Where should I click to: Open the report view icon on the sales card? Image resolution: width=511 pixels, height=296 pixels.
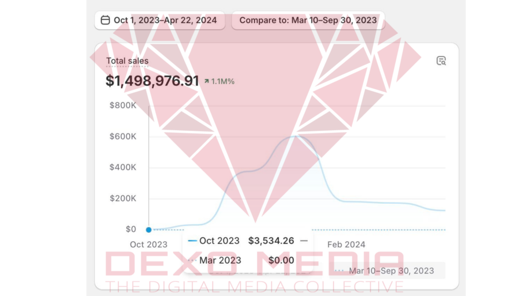441,61
